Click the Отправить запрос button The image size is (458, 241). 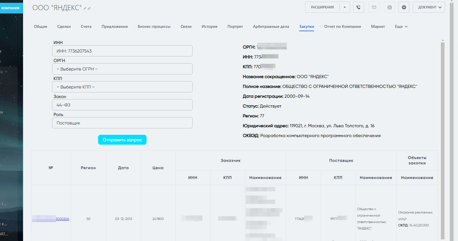click(x=122, y=140)
